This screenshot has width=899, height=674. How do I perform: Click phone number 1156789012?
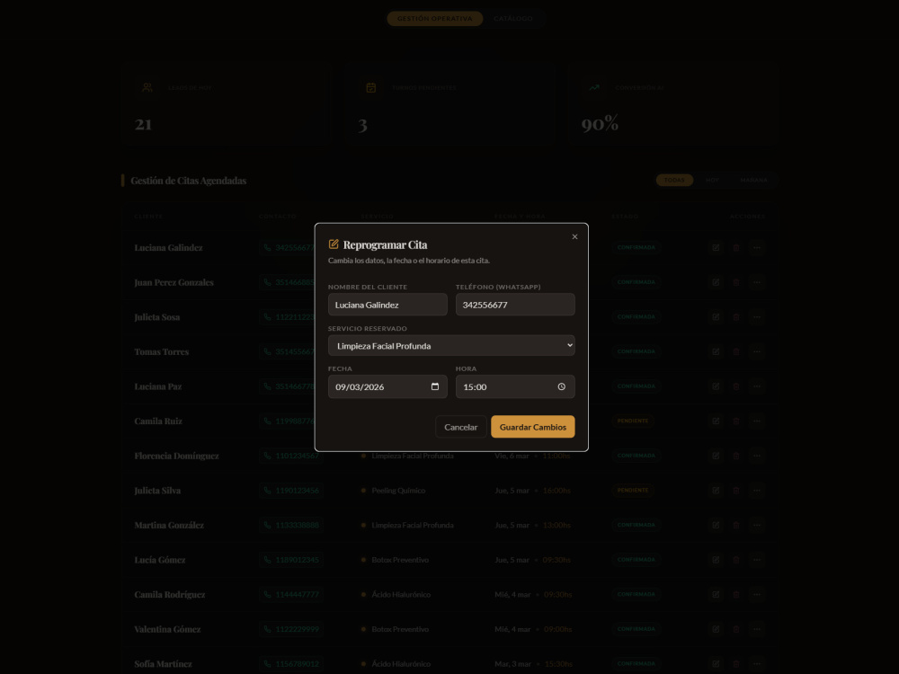[x=291, y=664]
